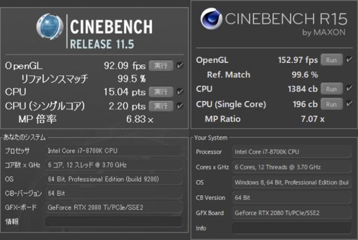
Task: Click the Cinebench Release 11.5 sphere logo
Action: pyautogui.click(x=51, y=28)
